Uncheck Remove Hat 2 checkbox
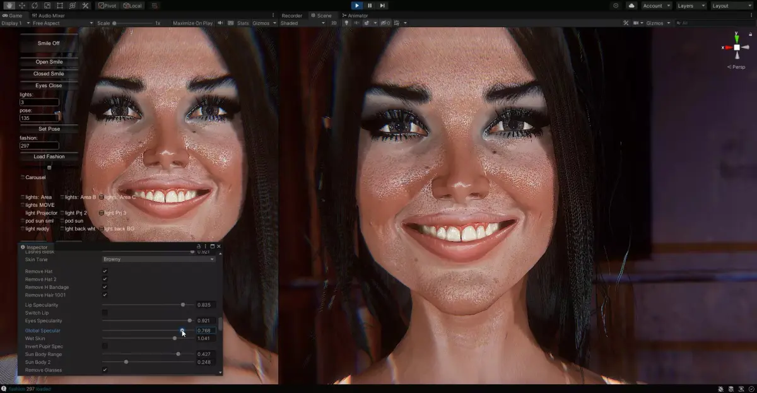 coord(105,279)
